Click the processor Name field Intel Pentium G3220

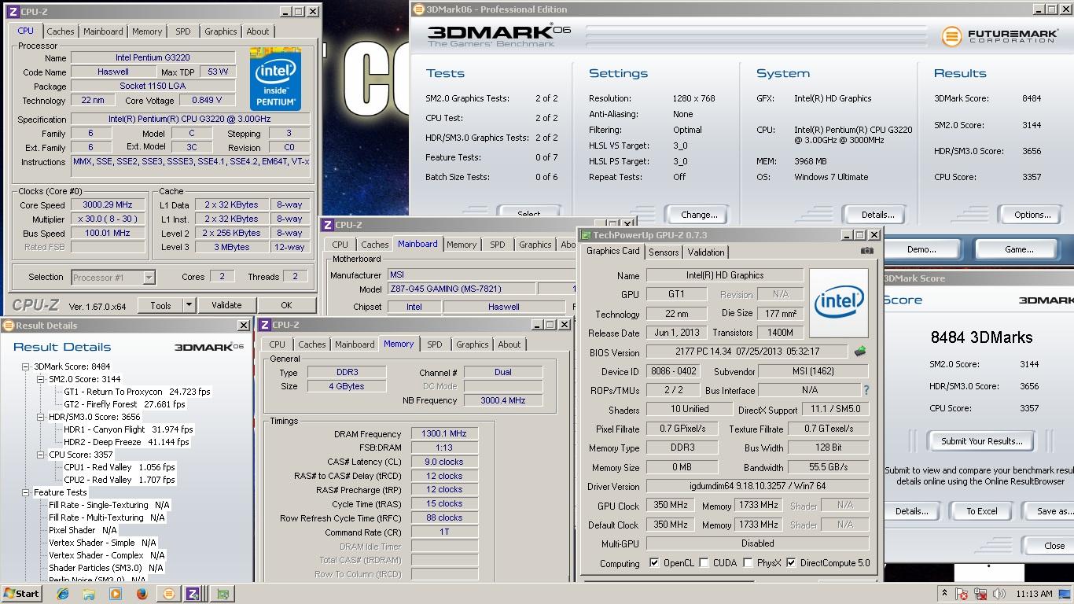click(x=153, y=57)
